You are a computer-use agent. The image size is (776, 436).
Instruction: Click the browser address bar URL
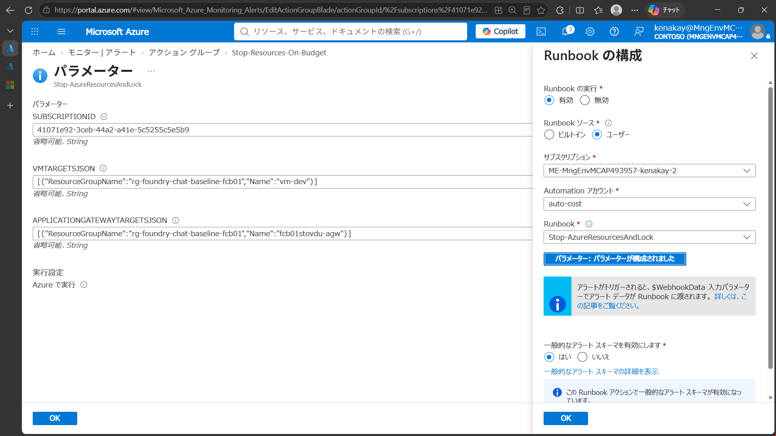click(x=271, y=10)
